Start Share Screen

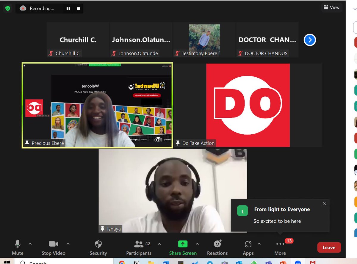pos(183,247)
